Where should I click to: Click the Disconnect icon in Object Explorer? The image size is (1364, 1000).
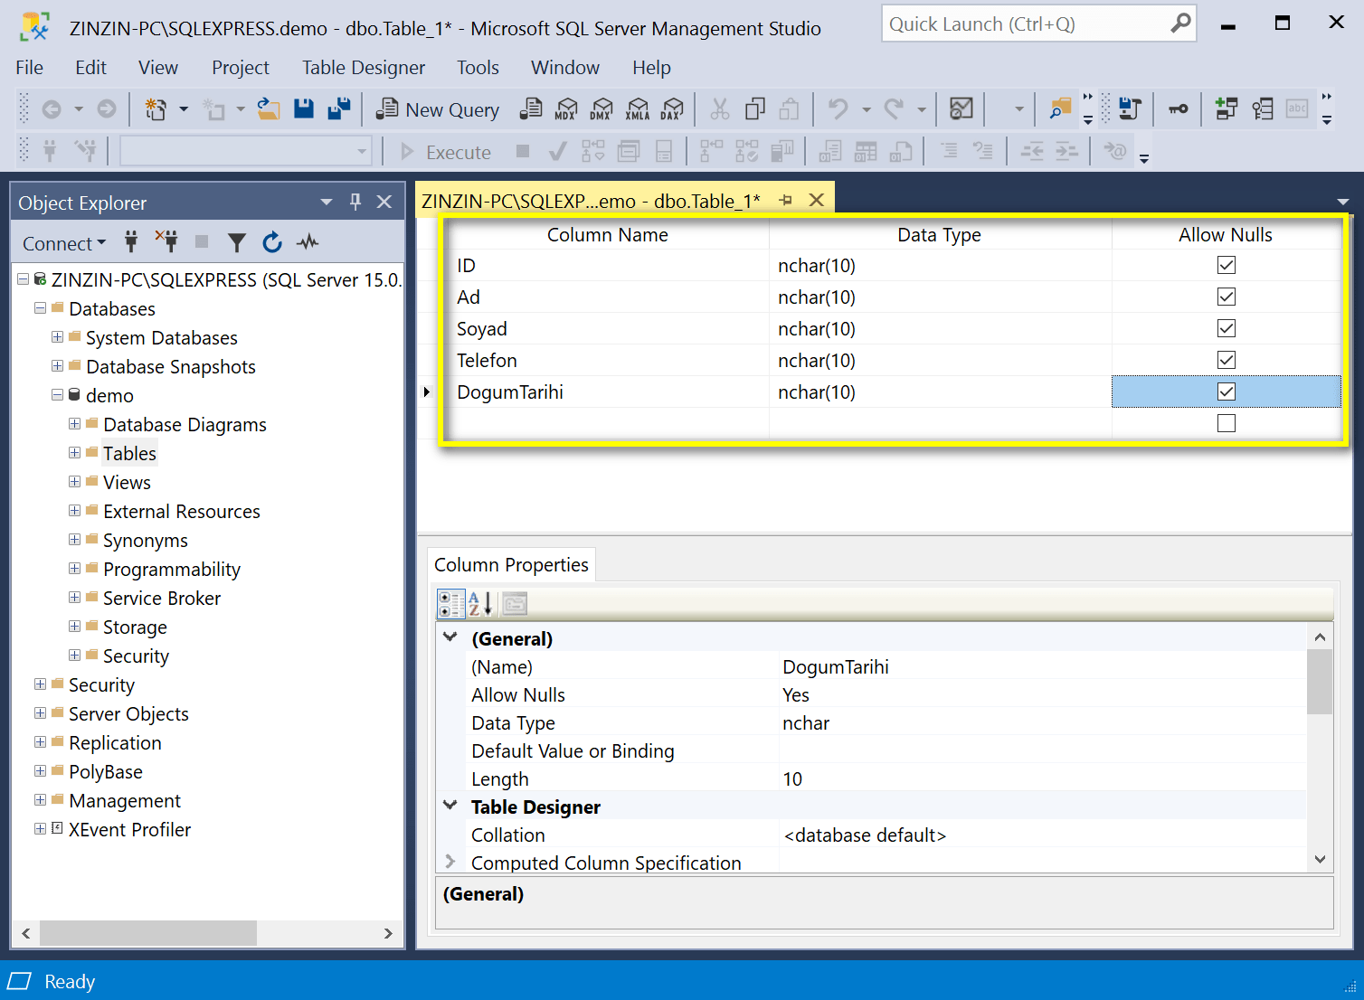(166, 241)
